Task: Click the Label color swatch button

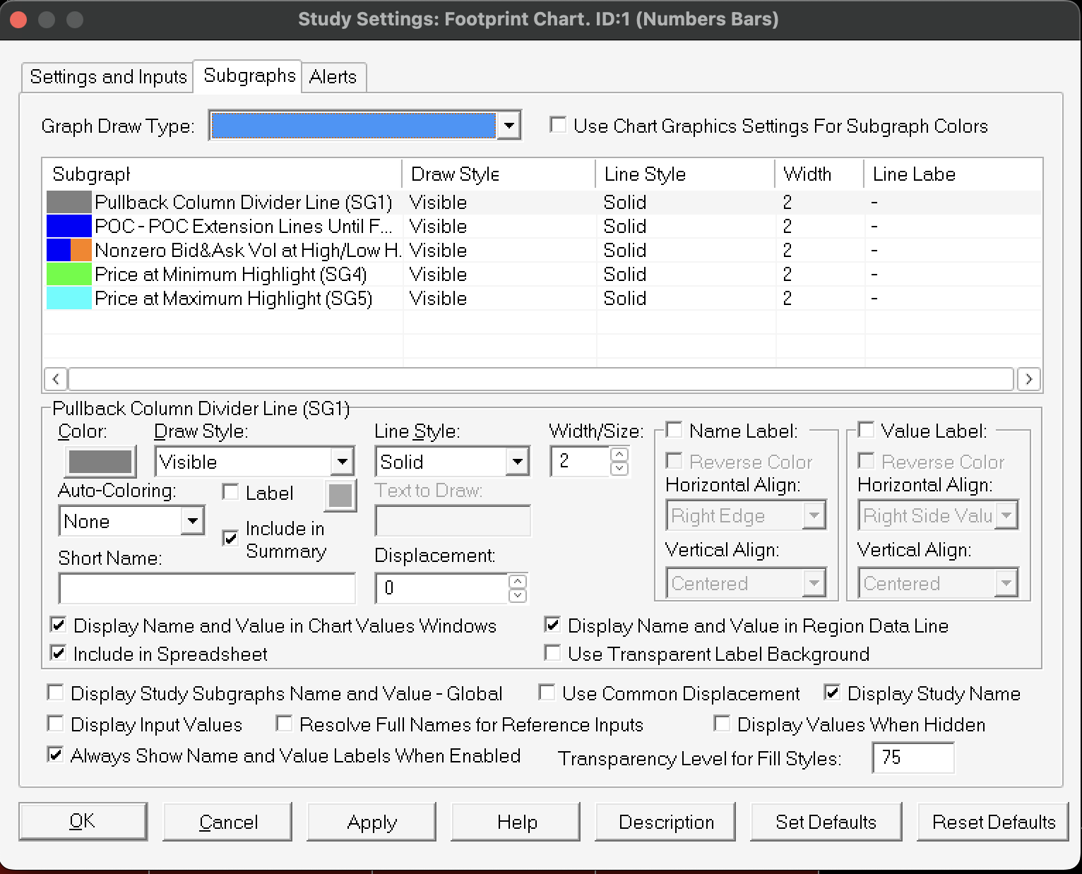Action: point(340,495)
